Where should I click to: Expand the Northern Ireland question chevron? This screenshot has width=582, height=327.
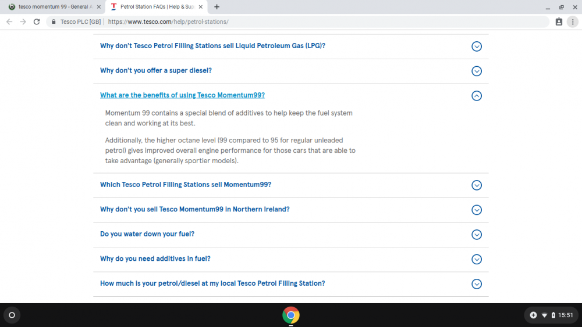pyautogui.click(x=477, y=210)
